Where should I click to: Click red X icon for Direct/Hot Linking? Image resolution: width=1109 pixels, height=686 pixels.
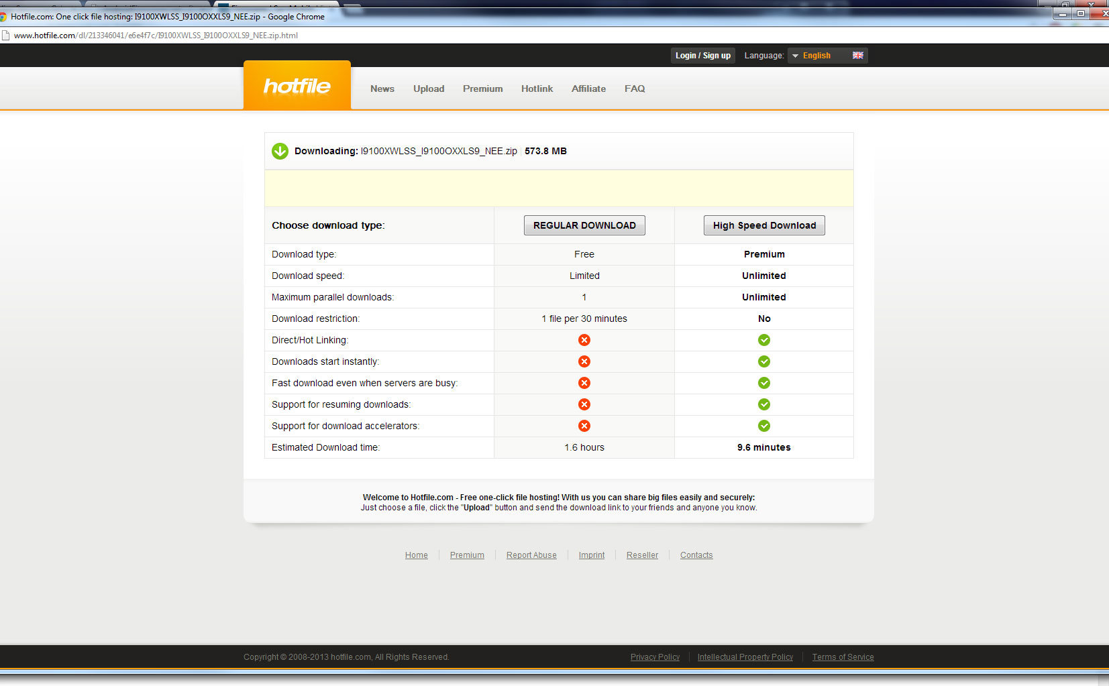coord(584,340)
